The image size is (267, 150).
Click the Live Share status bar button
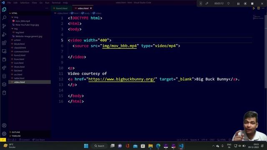[38, 140]
